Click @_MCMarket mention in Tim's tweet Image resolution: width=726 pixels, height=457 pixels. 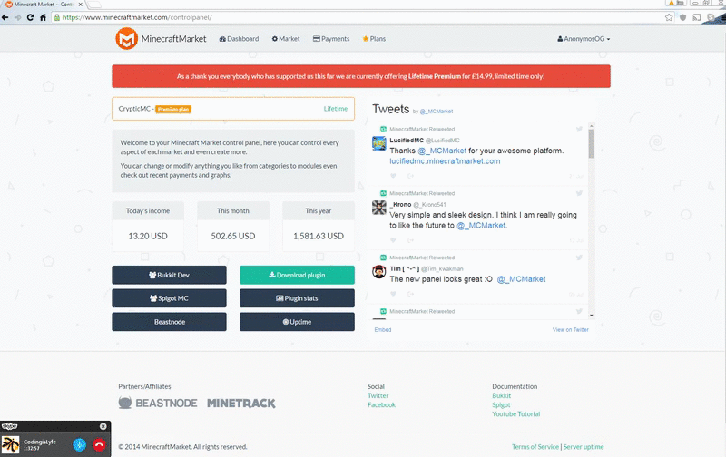click(x=521, y=279)
